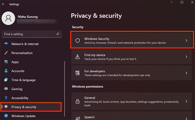Click the Network & internet wifi icon
This screenshot has width=195, height=120.
(x=6, y=44)
